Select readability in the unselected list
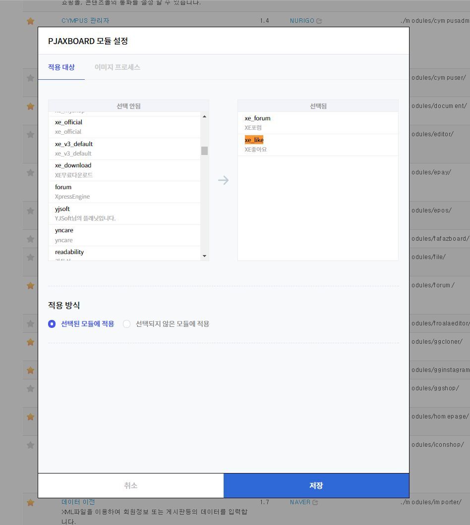Image resolution: width=470 pixels, height=525 pixels. (x=124, y=254)
